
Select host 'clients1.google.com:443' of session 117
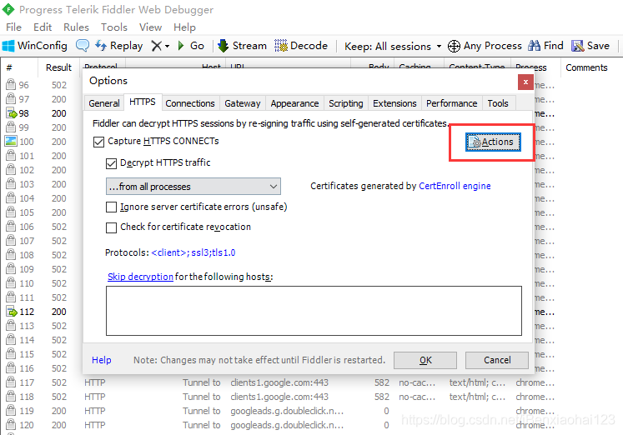click(x=279, y=382)
